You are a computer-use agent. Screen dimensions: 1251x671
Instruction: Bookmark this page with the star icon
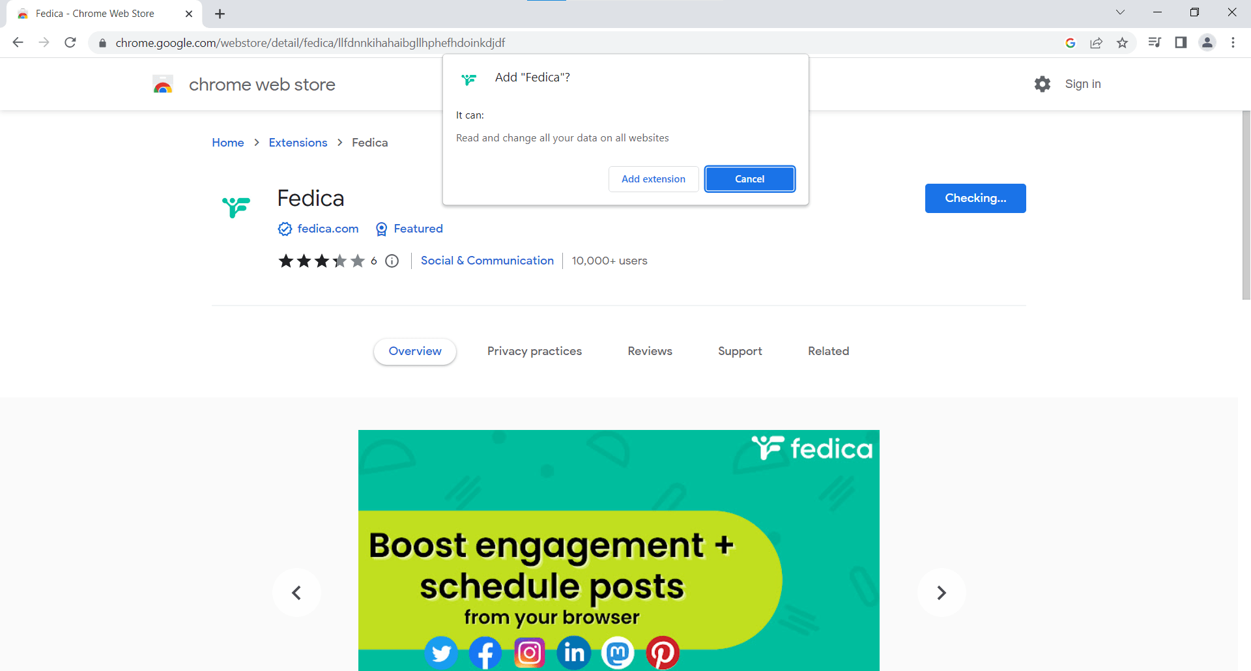[1123, 42]
